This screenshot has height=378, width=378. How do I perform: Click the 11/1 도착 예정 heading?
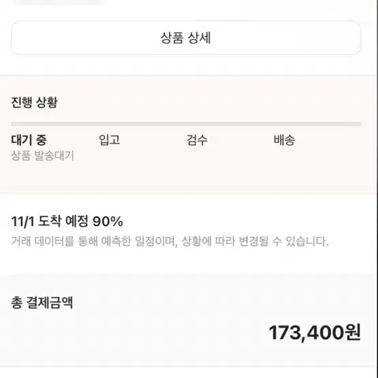pyautogui.click(x=50, y=221)
